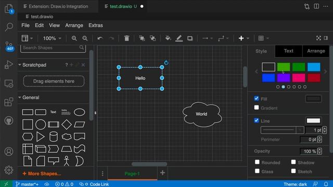Select the Page-1 tab
The width and height of the screenshot is (333, 187).
point(132,173)
